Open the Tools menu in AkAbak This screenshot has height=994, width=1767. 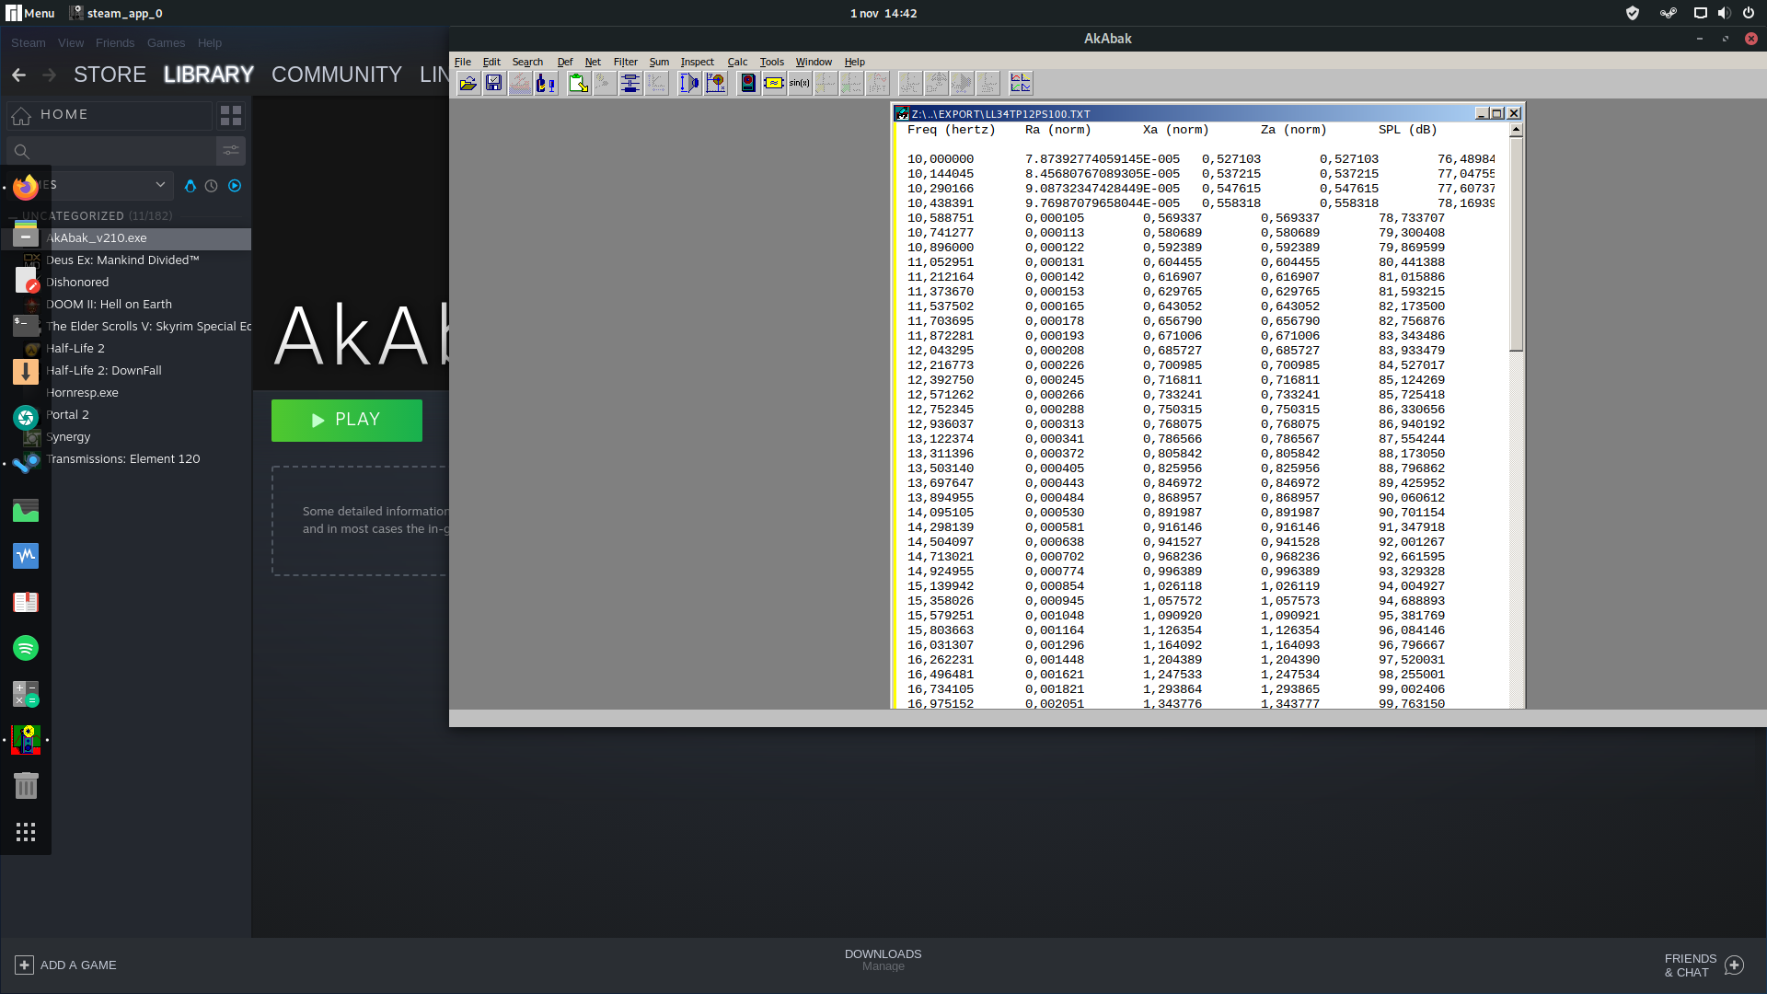[771, 63]
